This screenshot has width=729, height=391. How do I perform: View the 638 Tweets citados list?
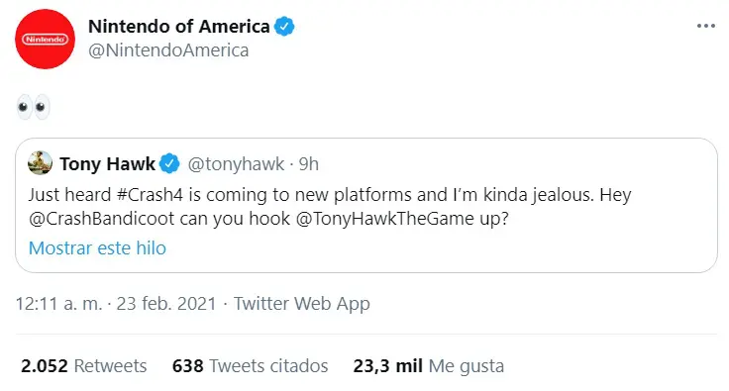(251, 366)
